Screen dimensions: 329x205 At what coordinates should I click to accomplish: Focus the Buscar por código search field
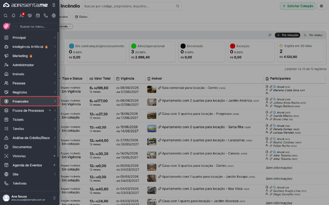[x=132, y=6]
